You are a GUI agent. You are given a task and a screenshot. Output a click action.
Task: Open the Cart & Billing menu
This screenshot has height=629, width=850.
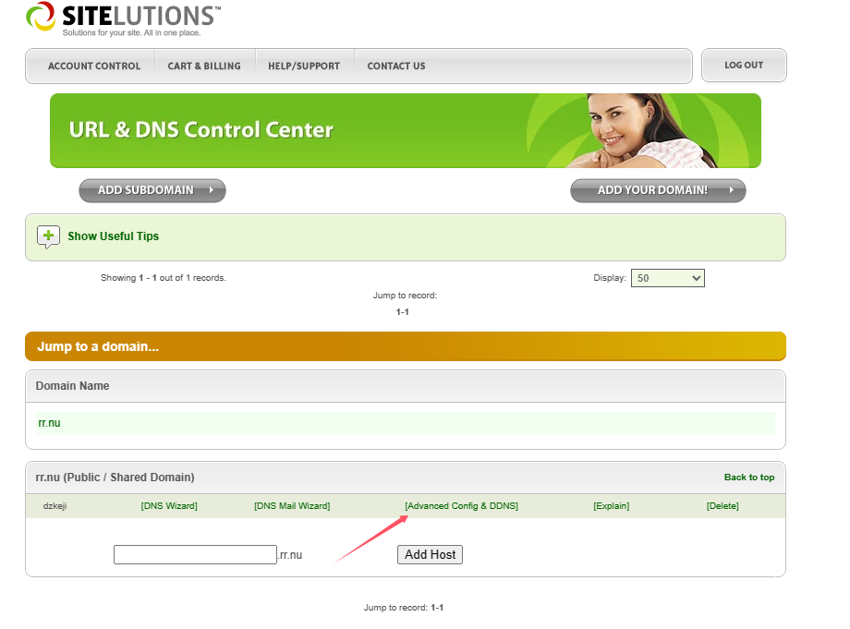pyautogui.click(x=204, y=67)
